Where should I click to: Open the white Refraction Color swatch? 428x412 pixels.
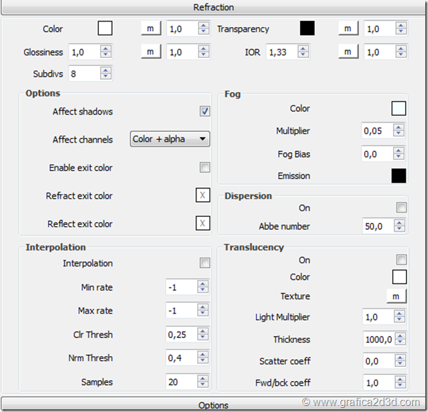click(105, 28)
